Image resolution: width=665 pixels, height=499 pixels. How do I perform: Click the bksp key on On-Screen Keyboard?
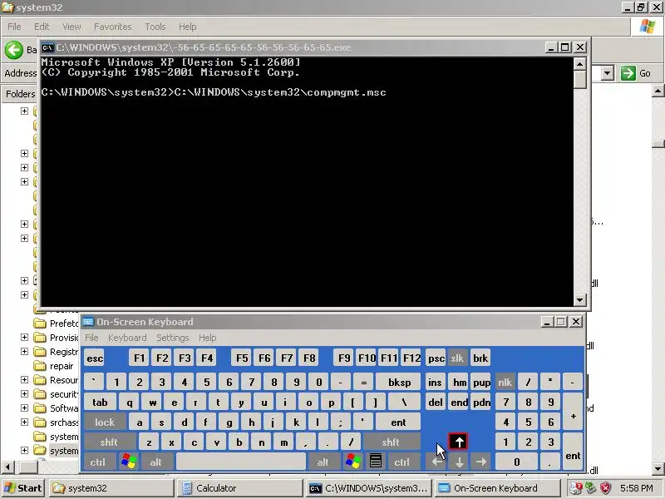(399, 383)
